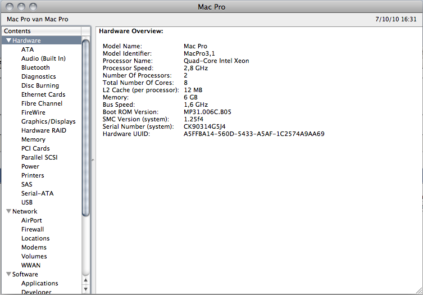Show Graphics/Displays details
This screenshot has height=295, width=423.
click(48, 121)
